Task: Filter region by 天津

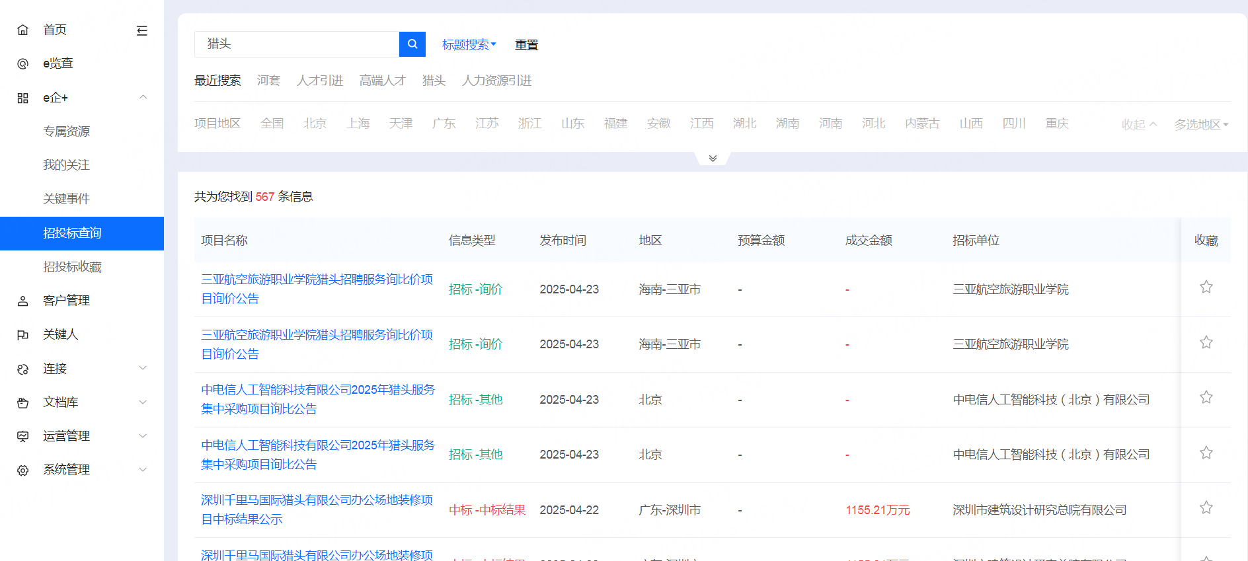Action: click(401, 124)
